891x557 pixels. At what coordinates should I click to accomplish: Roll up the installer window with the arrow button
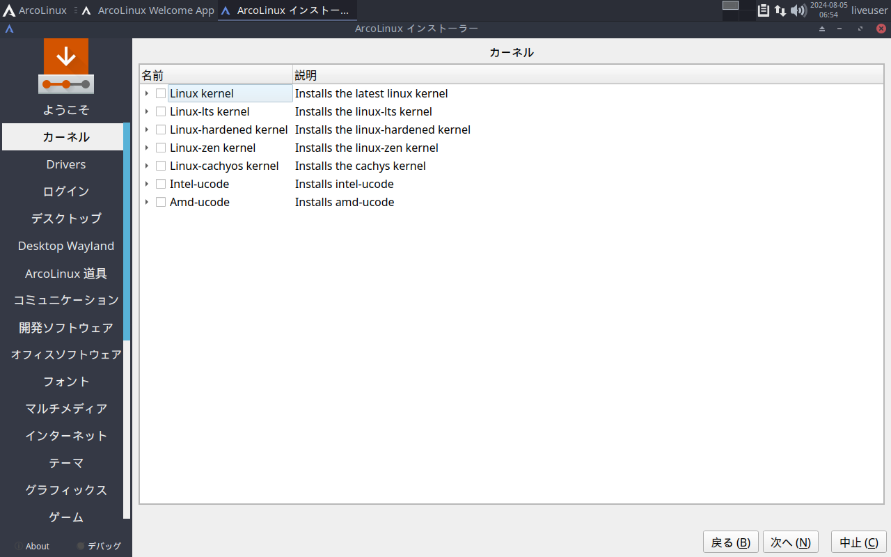(x=822, y=29)
